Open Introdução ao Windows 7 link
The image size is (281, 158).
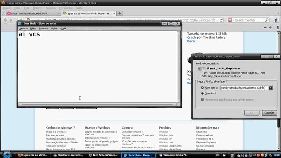click(x=97, y=138)
